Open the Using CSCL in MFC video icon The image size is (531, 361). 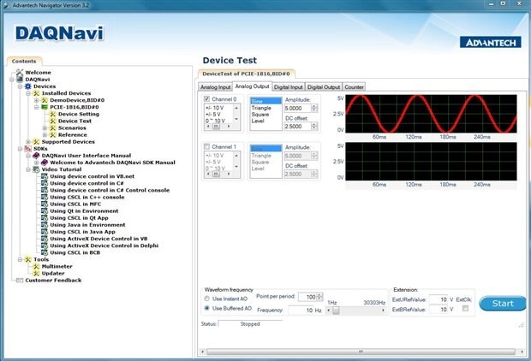click(45, 204)
